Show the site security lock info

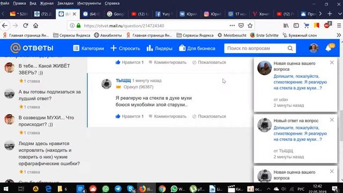tap(79, 26)
